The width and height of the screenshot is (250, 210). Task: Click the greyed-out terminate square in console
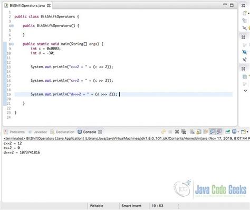pyautogui.click(x=170, y=132)
